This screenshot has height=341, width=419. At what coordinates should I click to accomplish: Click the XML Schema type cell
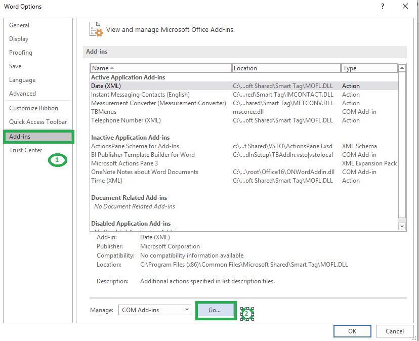pyautogui.click(x=359, y=146)
